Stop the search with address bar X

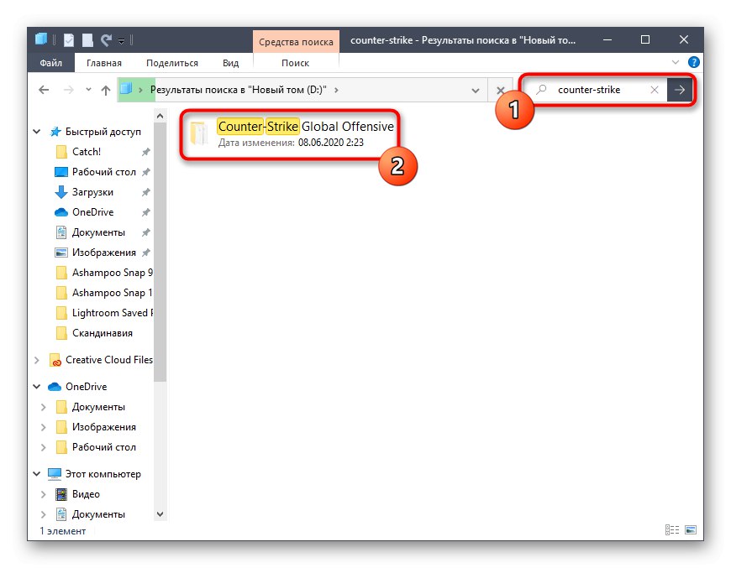coord(500,91)
